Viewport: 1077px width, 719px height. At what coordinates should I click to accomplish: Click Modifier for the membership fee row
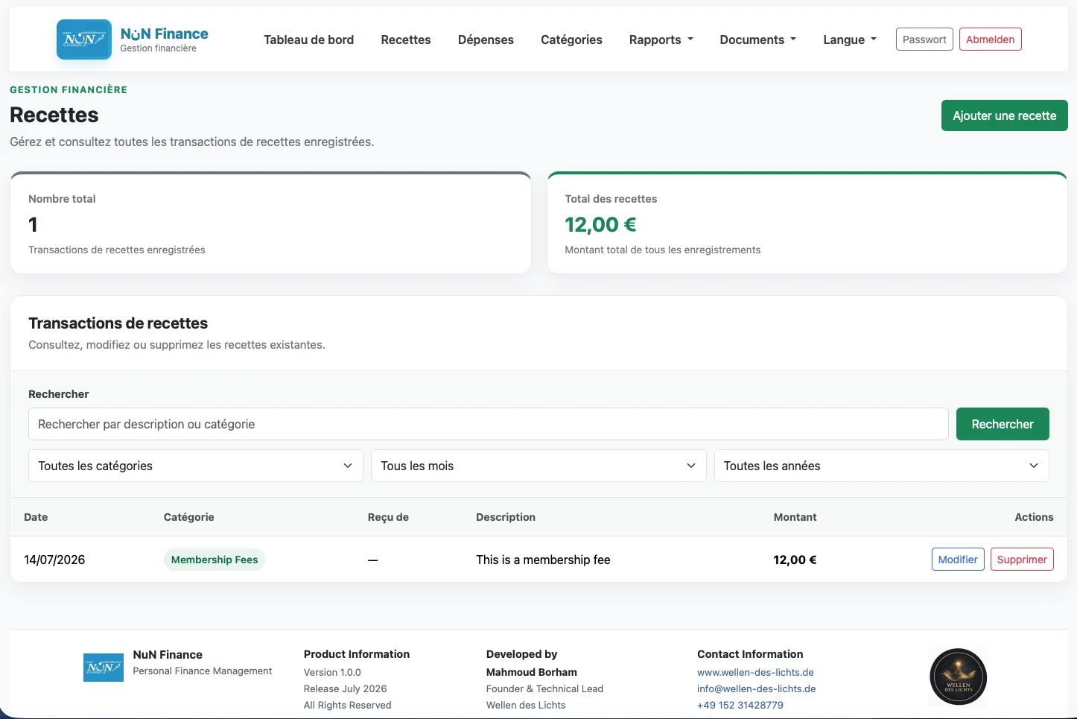click(958, 560)
